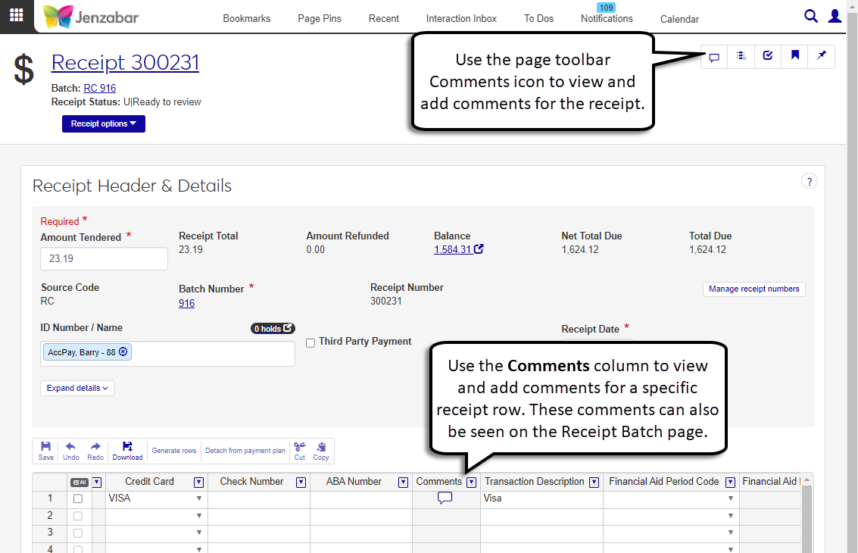
Task: Click the Save icon in grid toolbar
Action: [x=46, y=451]
